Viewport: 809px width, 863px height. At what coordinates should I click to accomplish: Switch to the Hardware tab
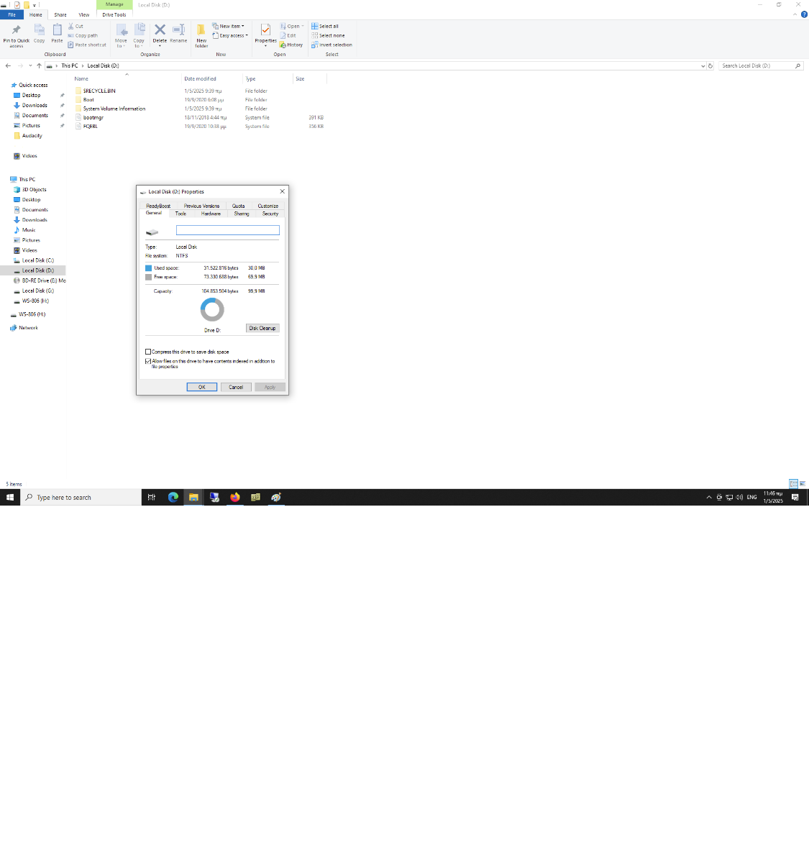coord(211,214)
